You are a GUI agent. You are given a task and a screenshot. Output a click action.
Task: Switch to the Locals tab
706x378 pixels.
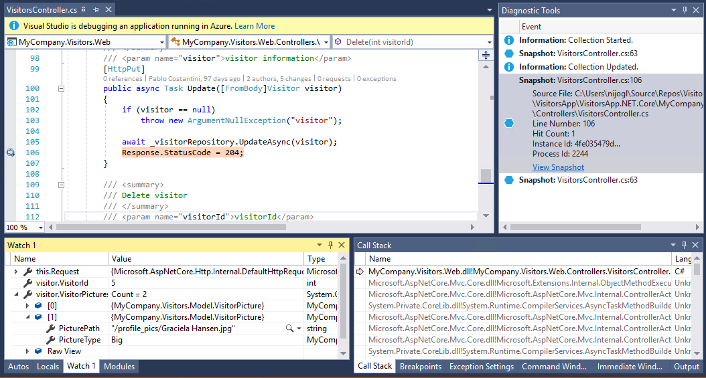pos(48,367)
